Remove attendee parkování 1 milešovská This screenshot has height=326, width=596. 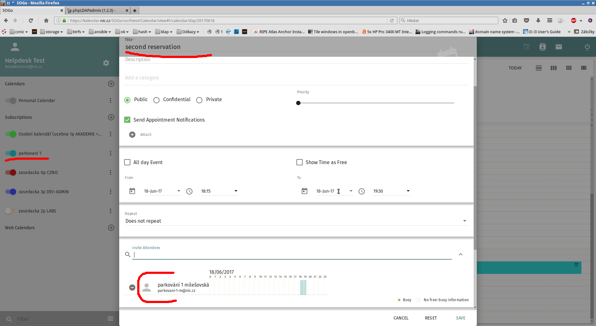coord(132,288)
